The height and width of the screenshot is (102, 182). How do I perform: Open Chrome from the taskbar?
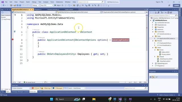pyautogui.click(x=110, y=99)
